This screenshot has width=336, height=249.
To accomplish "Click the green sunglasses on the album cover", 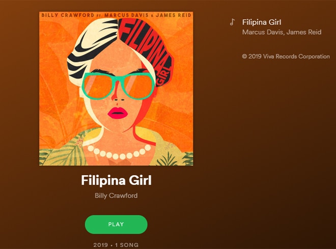I will (x=118, y=86).
